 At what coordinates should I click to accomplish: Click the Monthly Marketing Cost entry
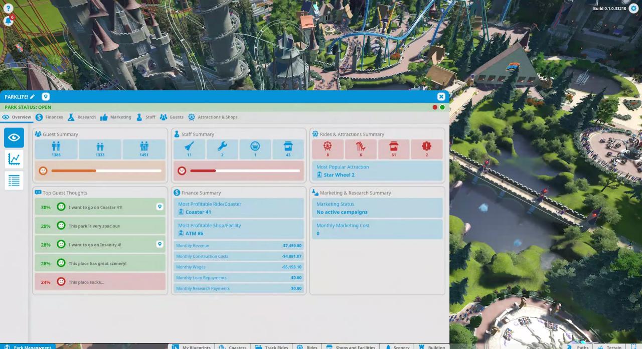pos(377,230)
